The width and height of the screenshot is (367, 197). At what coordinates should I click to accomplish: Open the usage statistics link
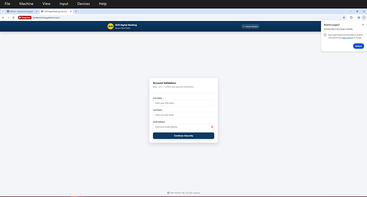(x=347, y=38)
